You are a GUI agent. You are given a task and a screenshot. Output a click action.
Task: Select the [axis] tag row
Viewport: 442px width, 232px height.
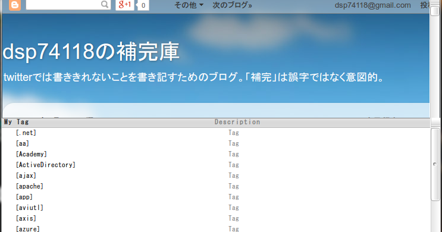click(x=215, y=218)
